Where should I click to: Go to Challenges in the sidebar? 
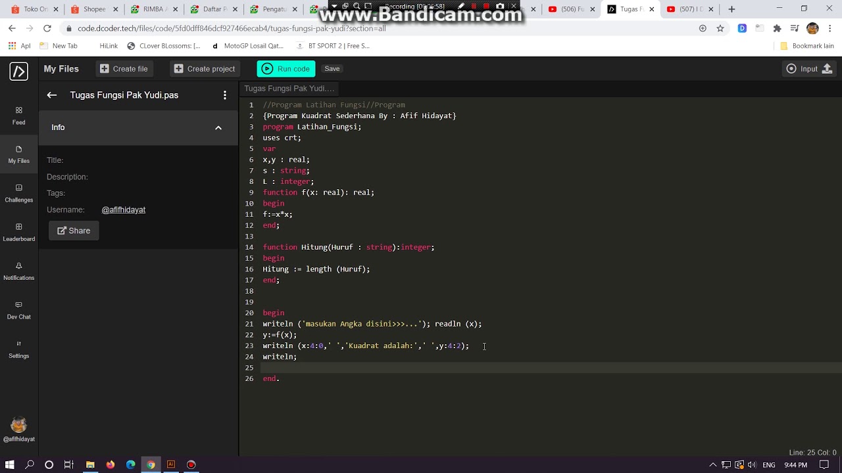tap(18, 193)
